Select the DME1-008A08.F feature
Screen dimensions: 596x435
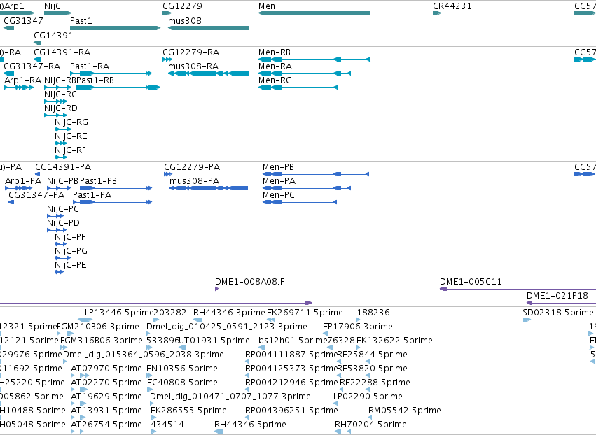216,289
